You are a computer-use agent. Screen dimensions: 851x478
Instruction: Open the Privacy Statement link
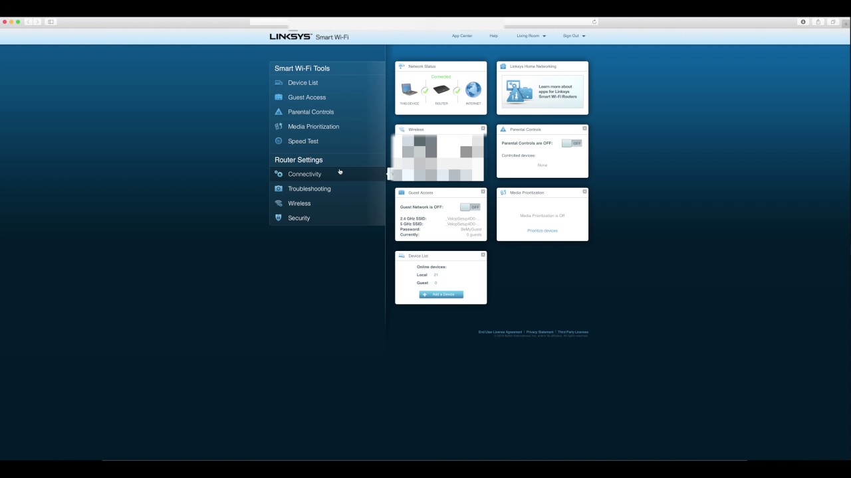coord(540,332)
